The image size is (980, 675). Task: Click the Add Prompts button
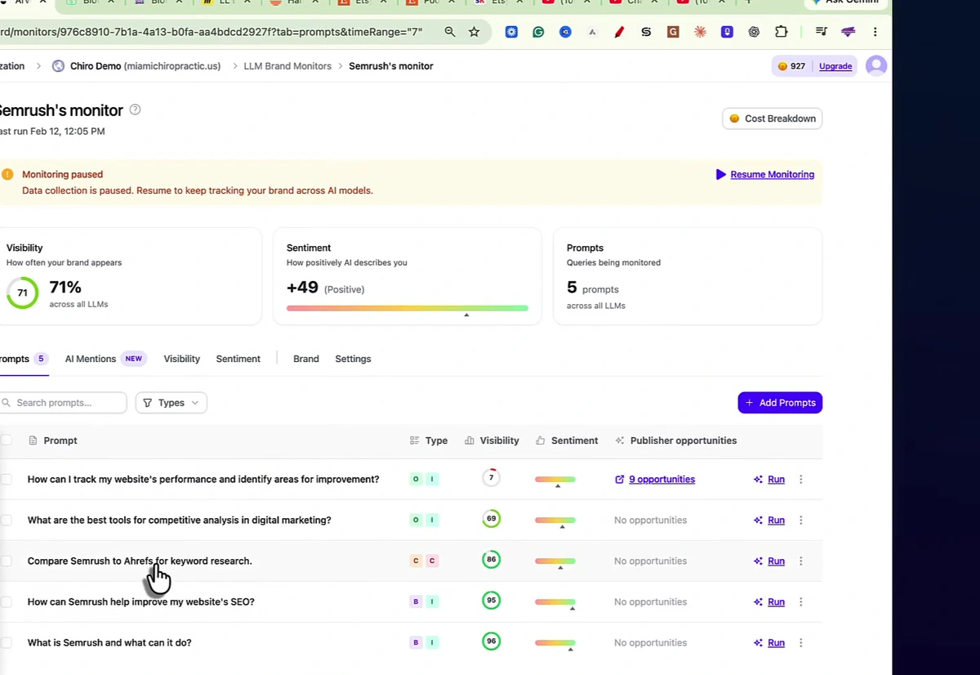780,403
